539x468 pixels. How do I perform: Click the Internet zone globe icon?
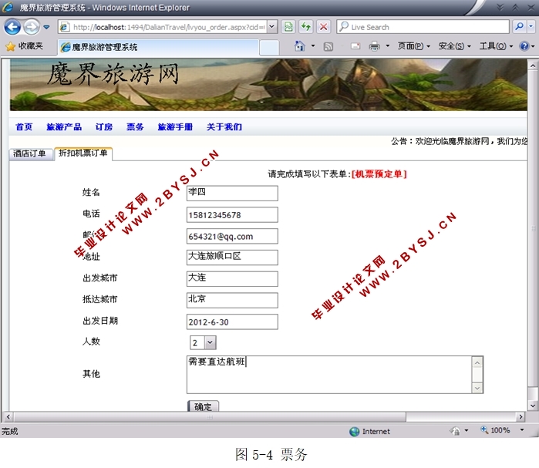pyautogui.click(x=354, y=432)
